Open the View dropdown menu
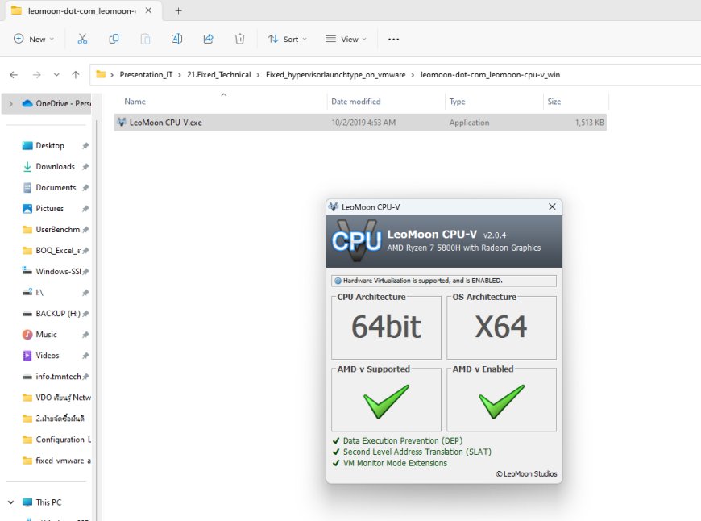The width and height of the screenshot is (701, 521). (346, 39)
